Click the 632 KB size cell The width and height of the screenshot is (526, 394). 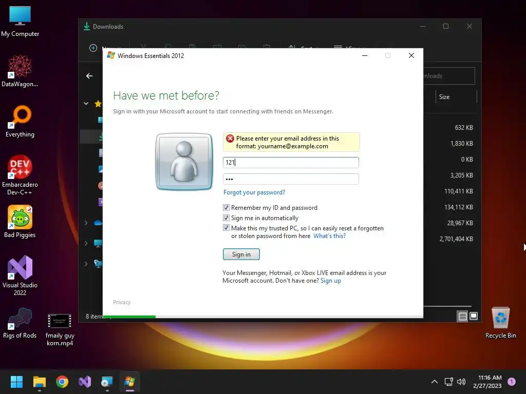(464, 128)
